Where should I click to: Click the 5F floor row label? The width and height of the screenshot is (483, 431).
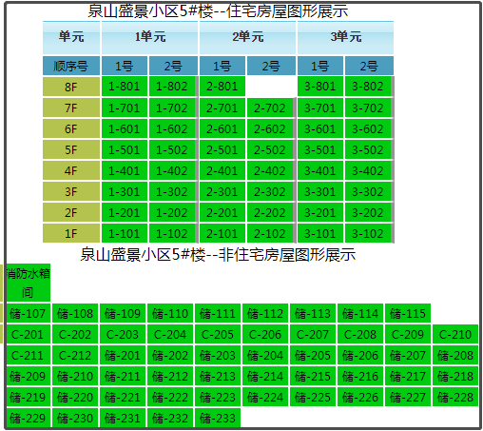coord(71,150)
